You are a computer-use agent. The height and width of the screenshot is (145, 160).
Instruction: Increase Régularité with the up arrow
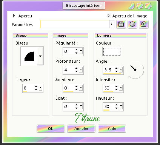[77, 50]
